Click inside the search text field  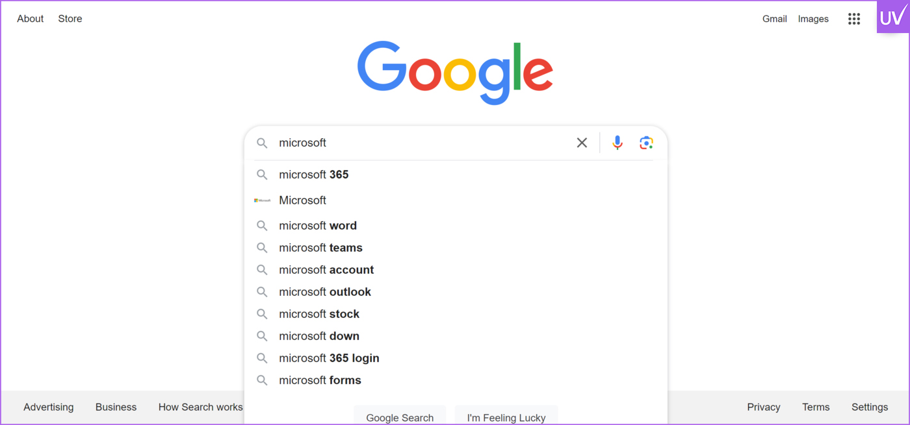click(422, 143)
